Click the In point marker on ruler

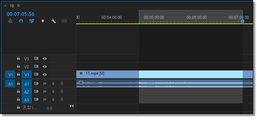coord(139,17)
